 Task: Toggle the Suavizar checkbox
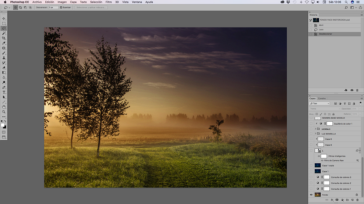61,8
